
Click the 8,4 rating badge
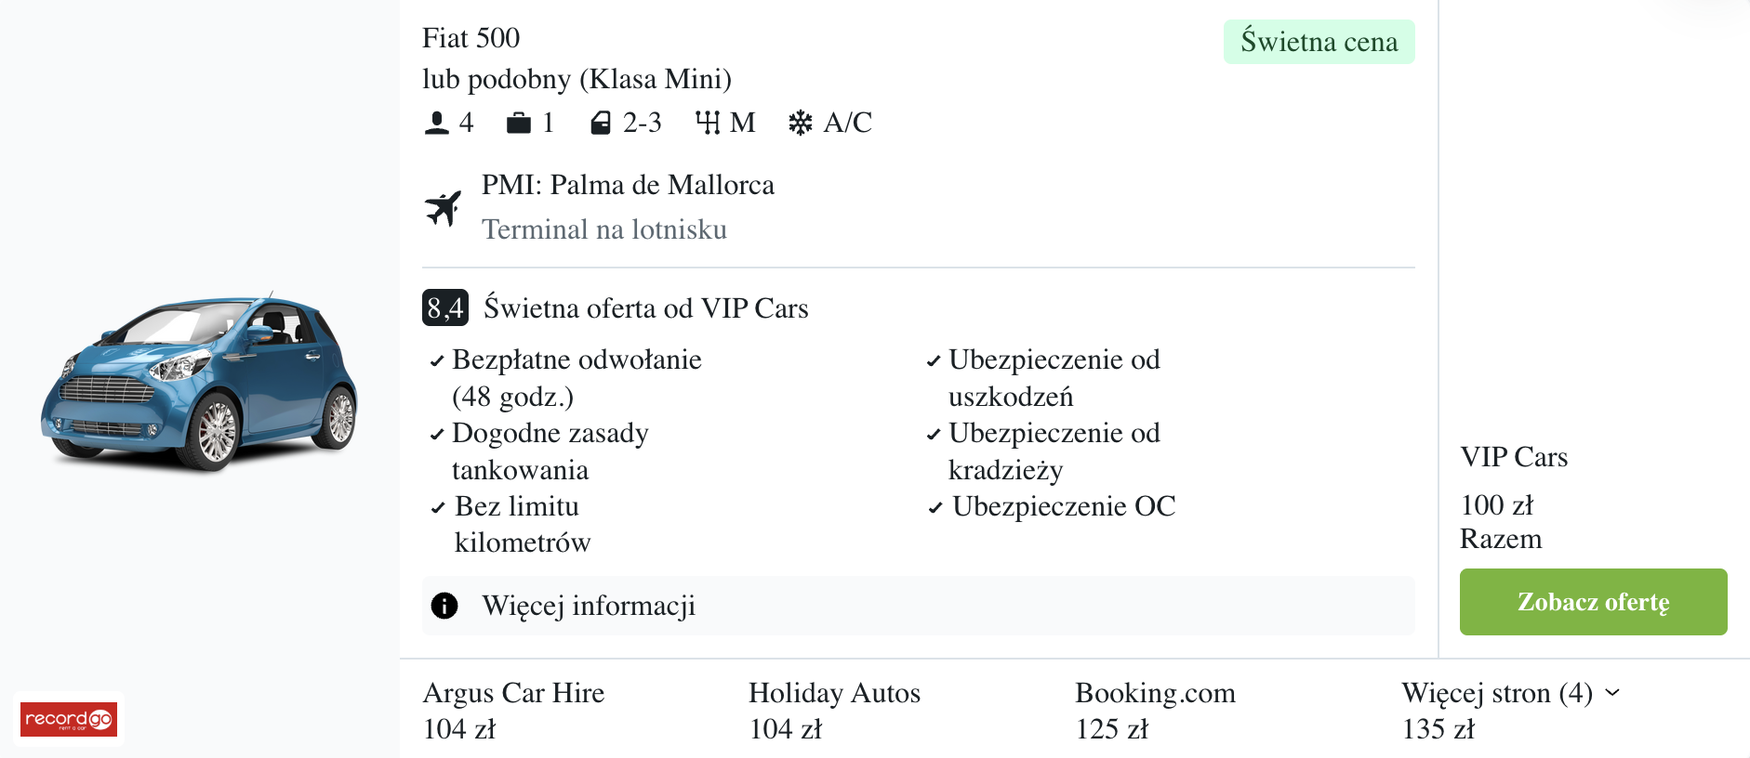pyautogui.click(x=444, y=307)
